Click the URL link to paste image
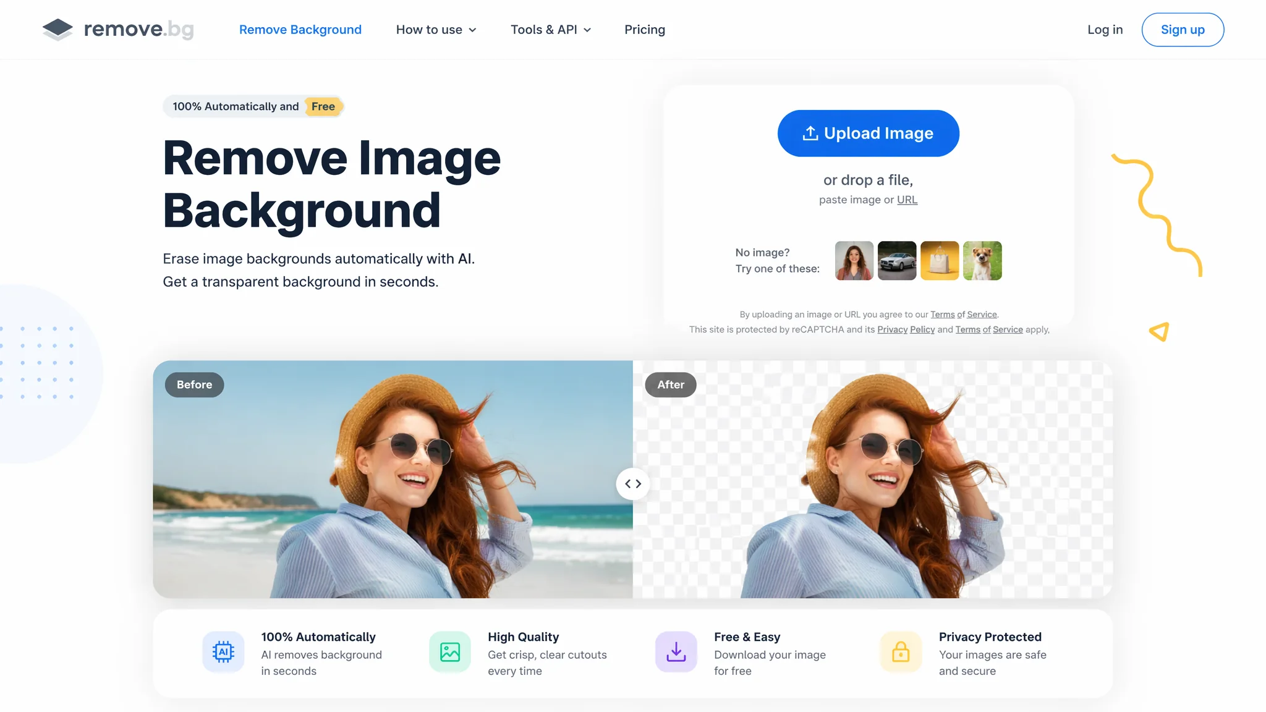1266x712 pixels. (x=907, y=200)
